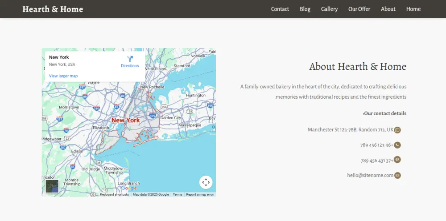Click Report a map error link
Screen dimensions: 446x221
pos(200,195)
